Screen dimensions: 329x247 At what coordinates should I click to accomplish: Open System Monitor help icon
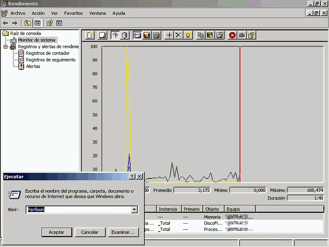[x=251, y=35]
